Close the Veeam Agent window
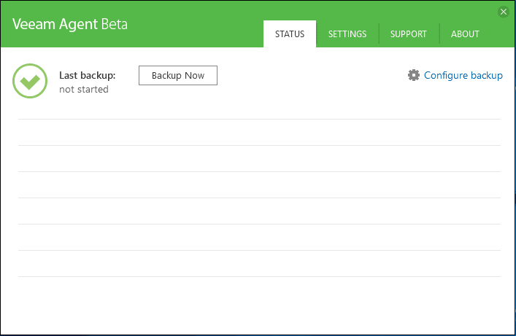 click(503, 12)
